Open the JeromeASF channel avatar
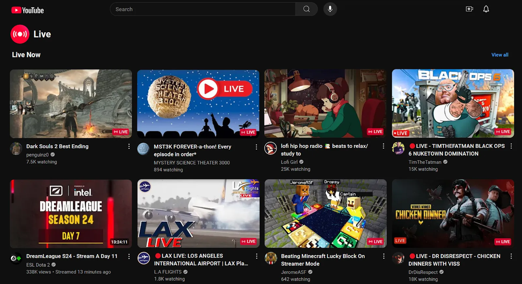This screenshot has width=522, height=284. pyautogui.click(x=271, y=258)
